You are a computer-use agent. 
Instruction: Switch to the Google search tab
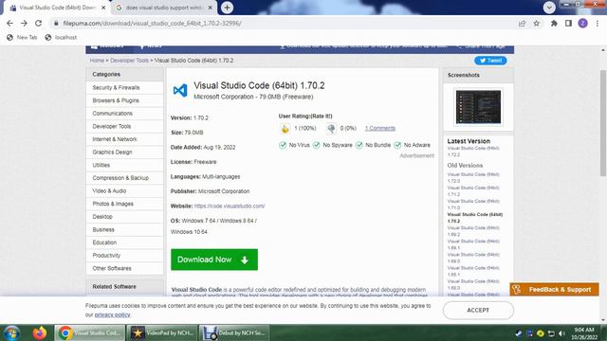point(164,8)
